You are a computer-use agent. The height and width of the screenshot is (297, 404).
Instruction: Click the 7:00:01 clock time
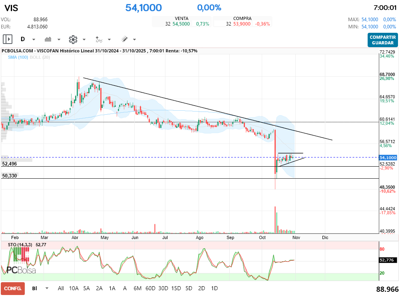[385, 8]
